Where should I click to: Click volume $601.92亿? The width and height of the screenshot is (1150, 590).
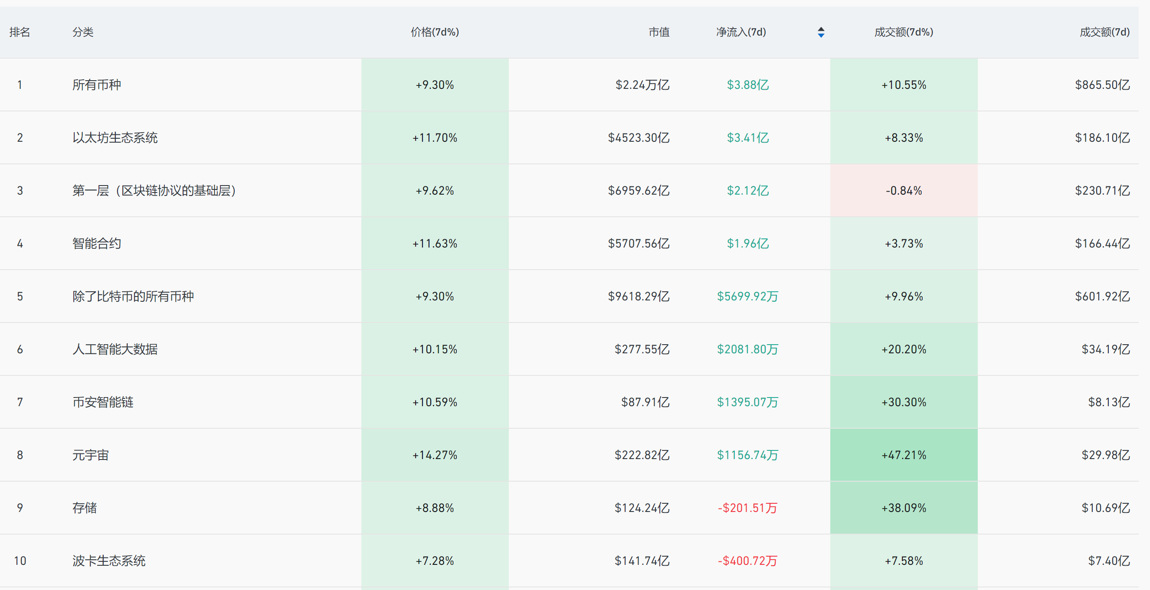point(1102,297)
